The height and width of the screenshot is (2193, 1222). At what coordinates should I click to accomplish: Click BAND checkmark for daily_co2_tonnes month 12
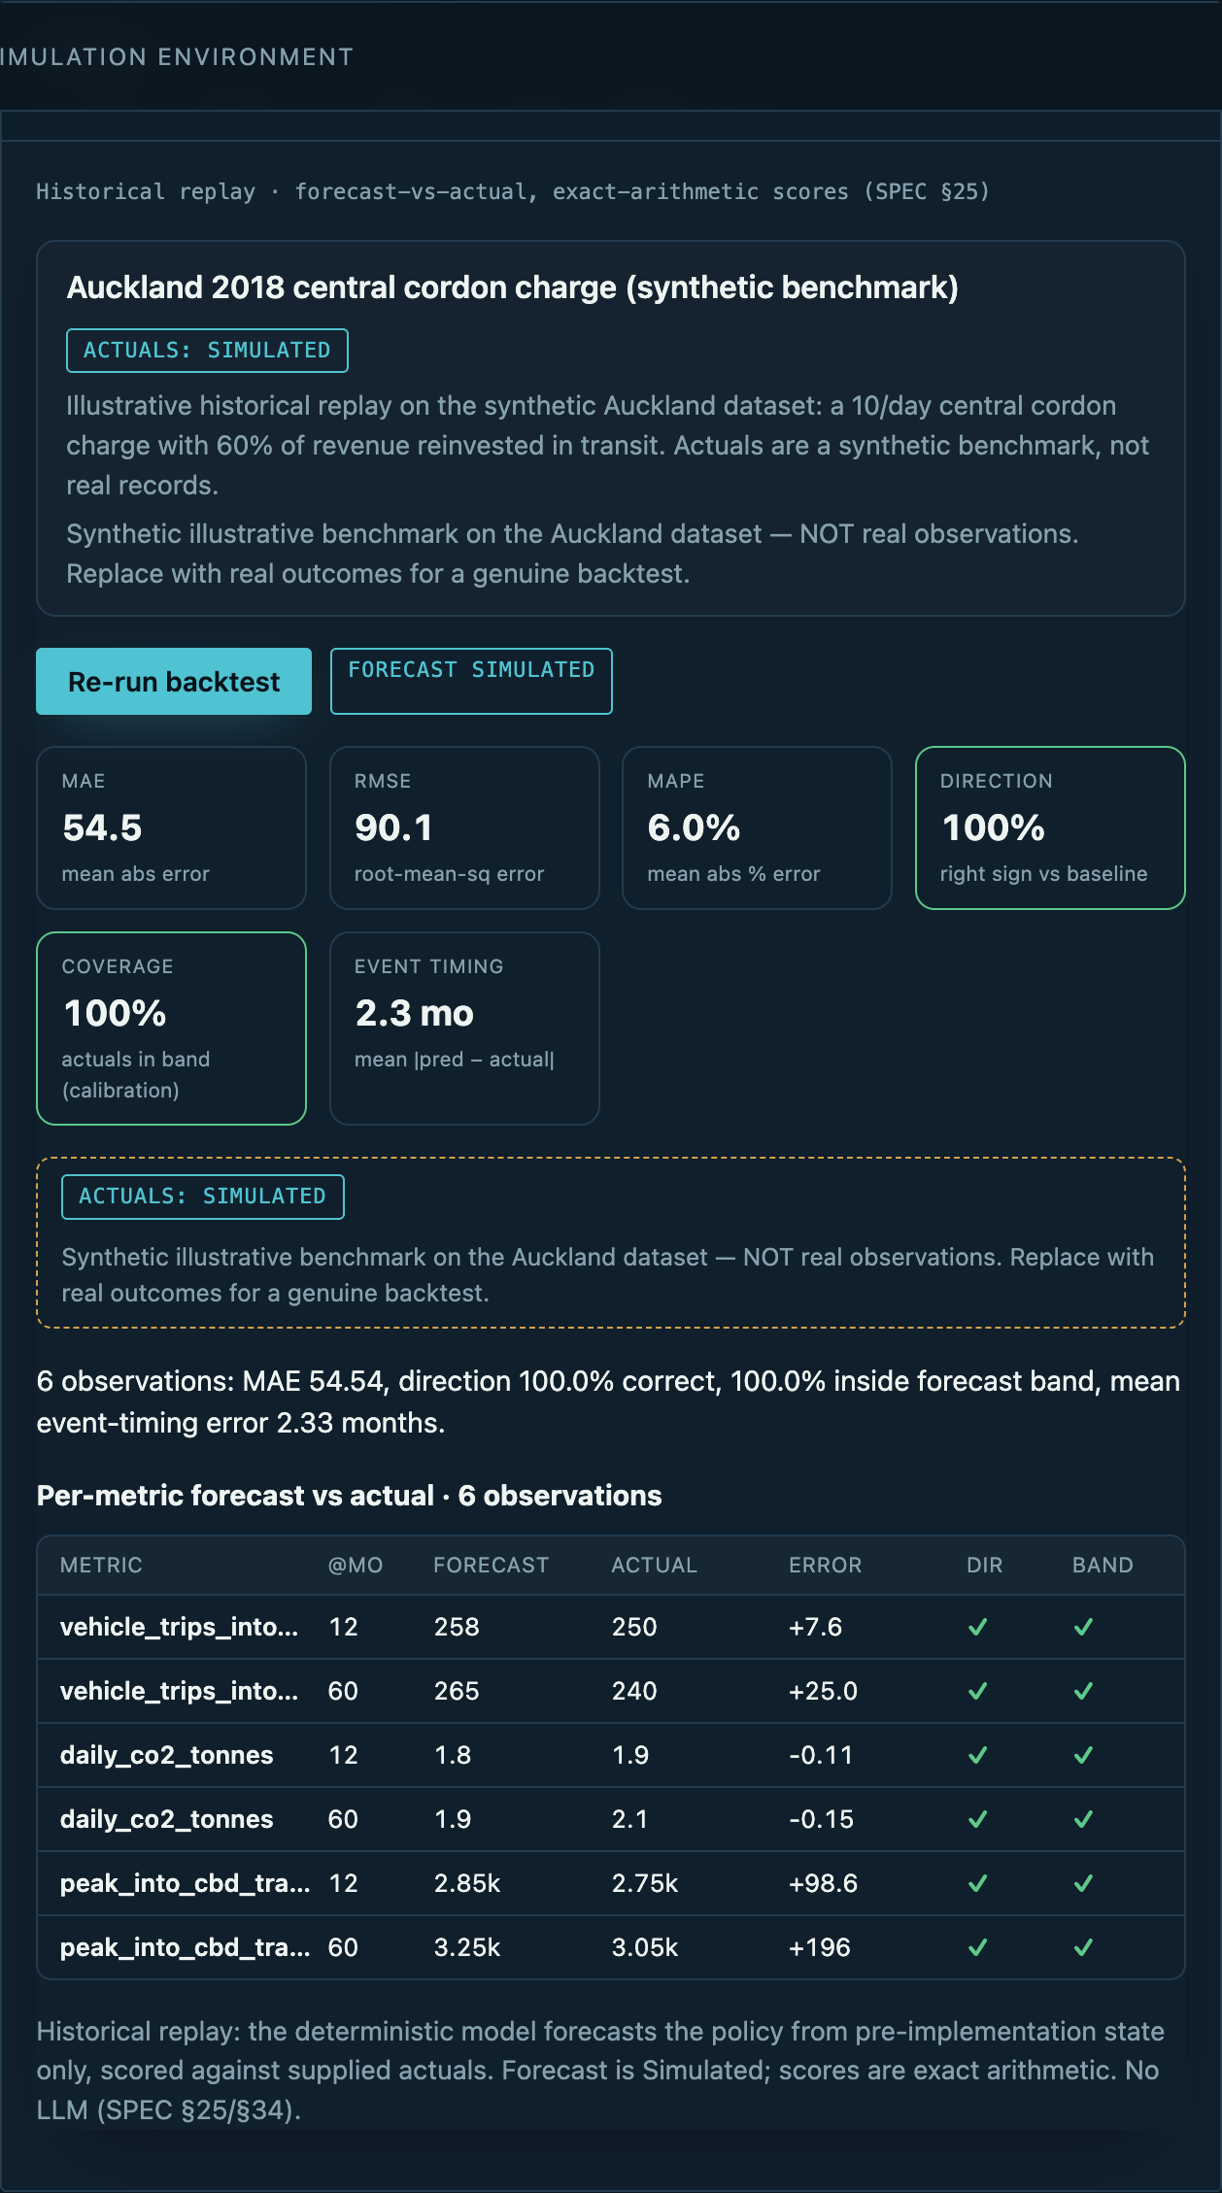(x=1084, y=1755)
